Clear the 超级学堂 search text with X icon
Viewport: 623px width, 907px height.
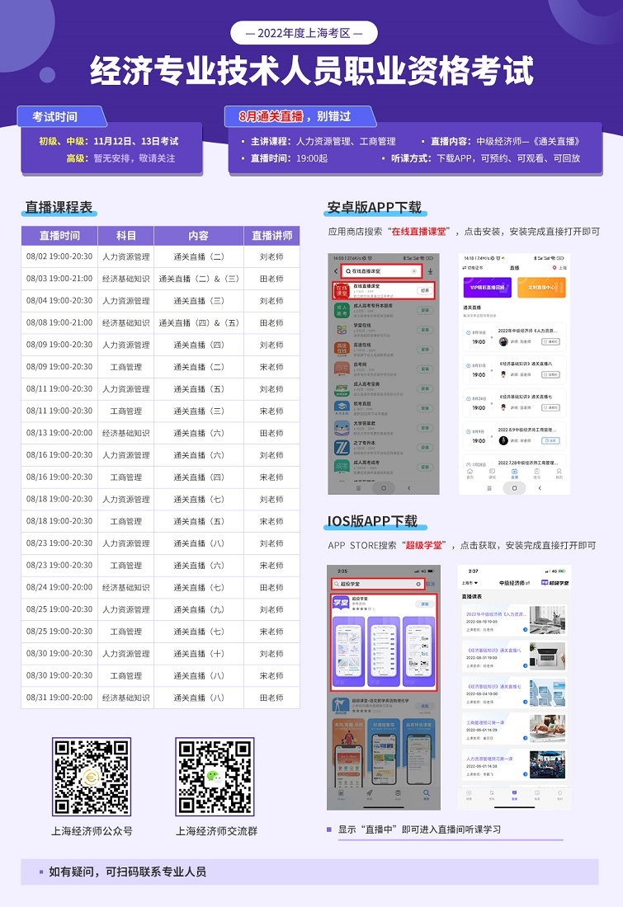click(418, 584)
